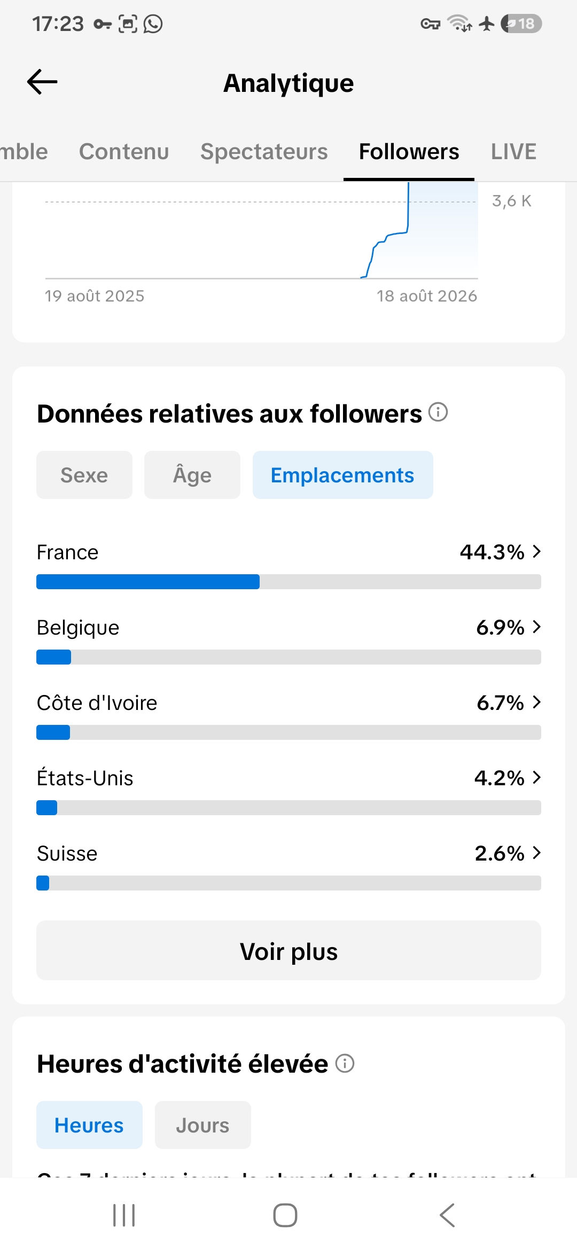Select the Âge filter chip
This screenshot has width=577, height=1250.
(192, 475)
